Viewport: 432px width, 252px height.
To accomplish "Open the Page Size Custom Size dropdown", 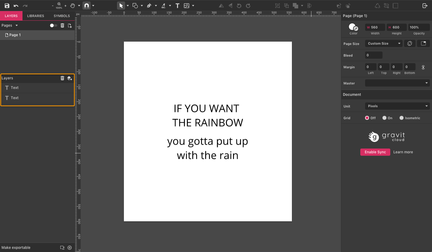I will click(384, 43).
